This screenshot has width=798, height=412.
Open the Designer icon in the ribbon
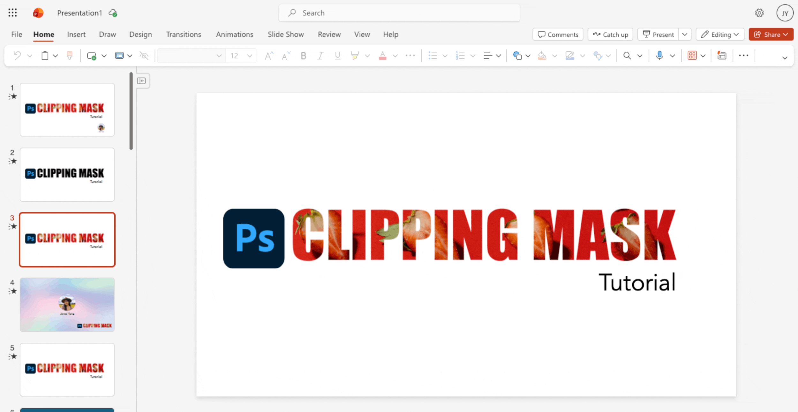721,56
